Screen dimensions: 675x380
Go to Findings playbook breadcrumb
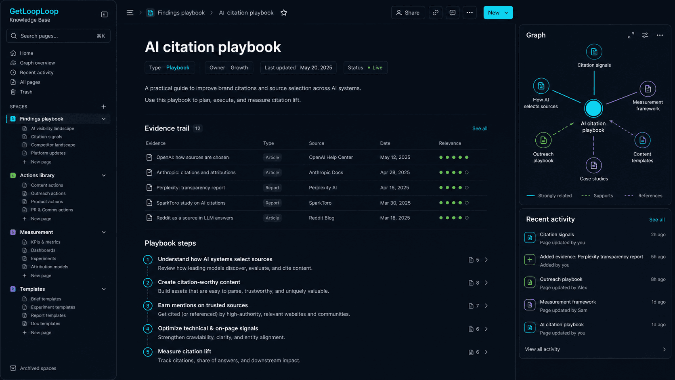(181, 13)
